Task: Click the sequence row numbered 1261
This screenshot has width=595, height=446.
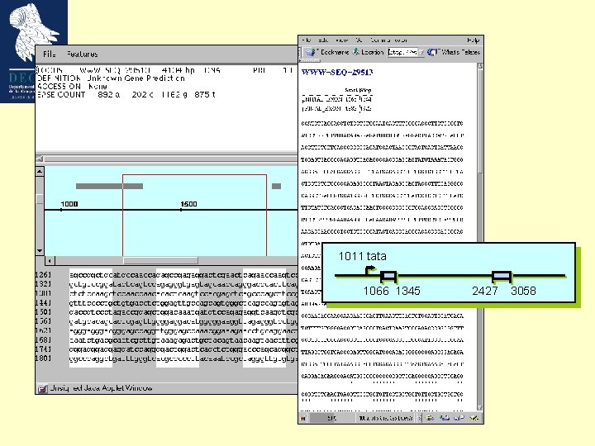Action: tap(167, 274)
